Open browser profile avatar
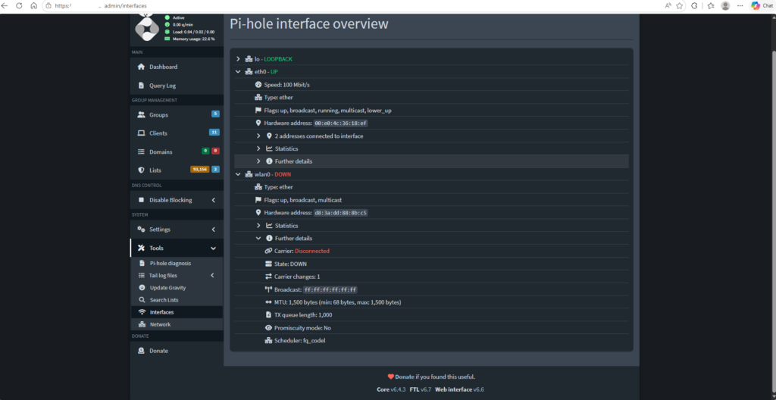This screenshot has height=400, width=776. click(x=725, y=6)
